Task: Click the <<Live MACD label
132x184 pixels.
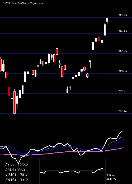Action: click(111, 177)
